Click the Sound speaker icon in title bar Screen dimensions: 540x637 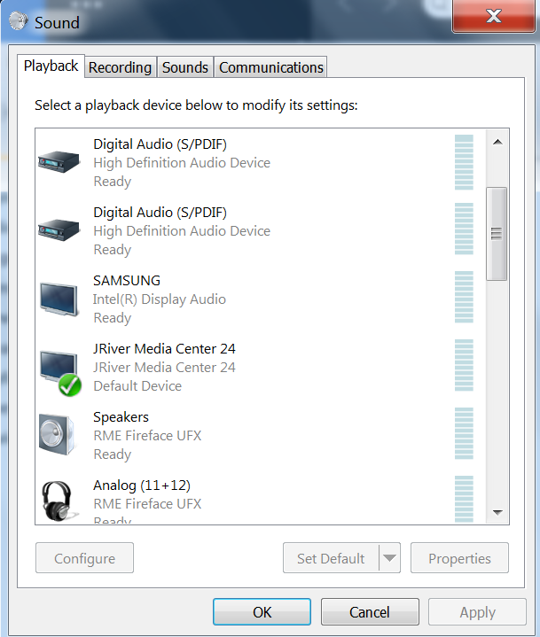(x=19, y=21)
